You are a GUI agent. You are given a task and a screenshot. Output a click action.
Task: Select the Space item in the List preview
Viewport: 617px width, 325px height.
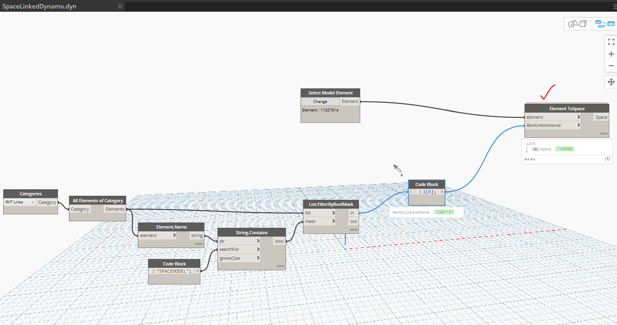click(x=545, y=149)
